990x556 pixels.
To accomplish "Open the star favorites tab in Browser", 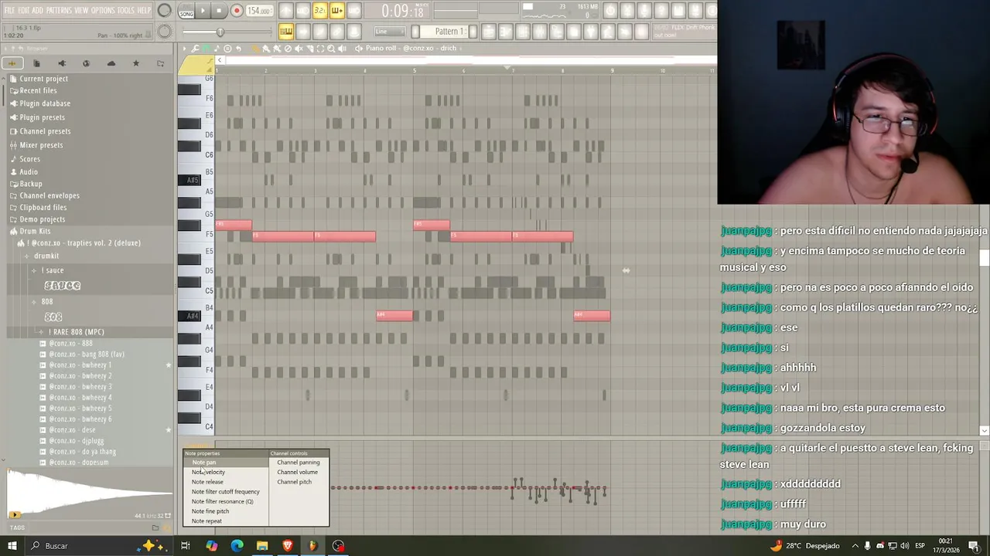I will [x=136, y=63].
